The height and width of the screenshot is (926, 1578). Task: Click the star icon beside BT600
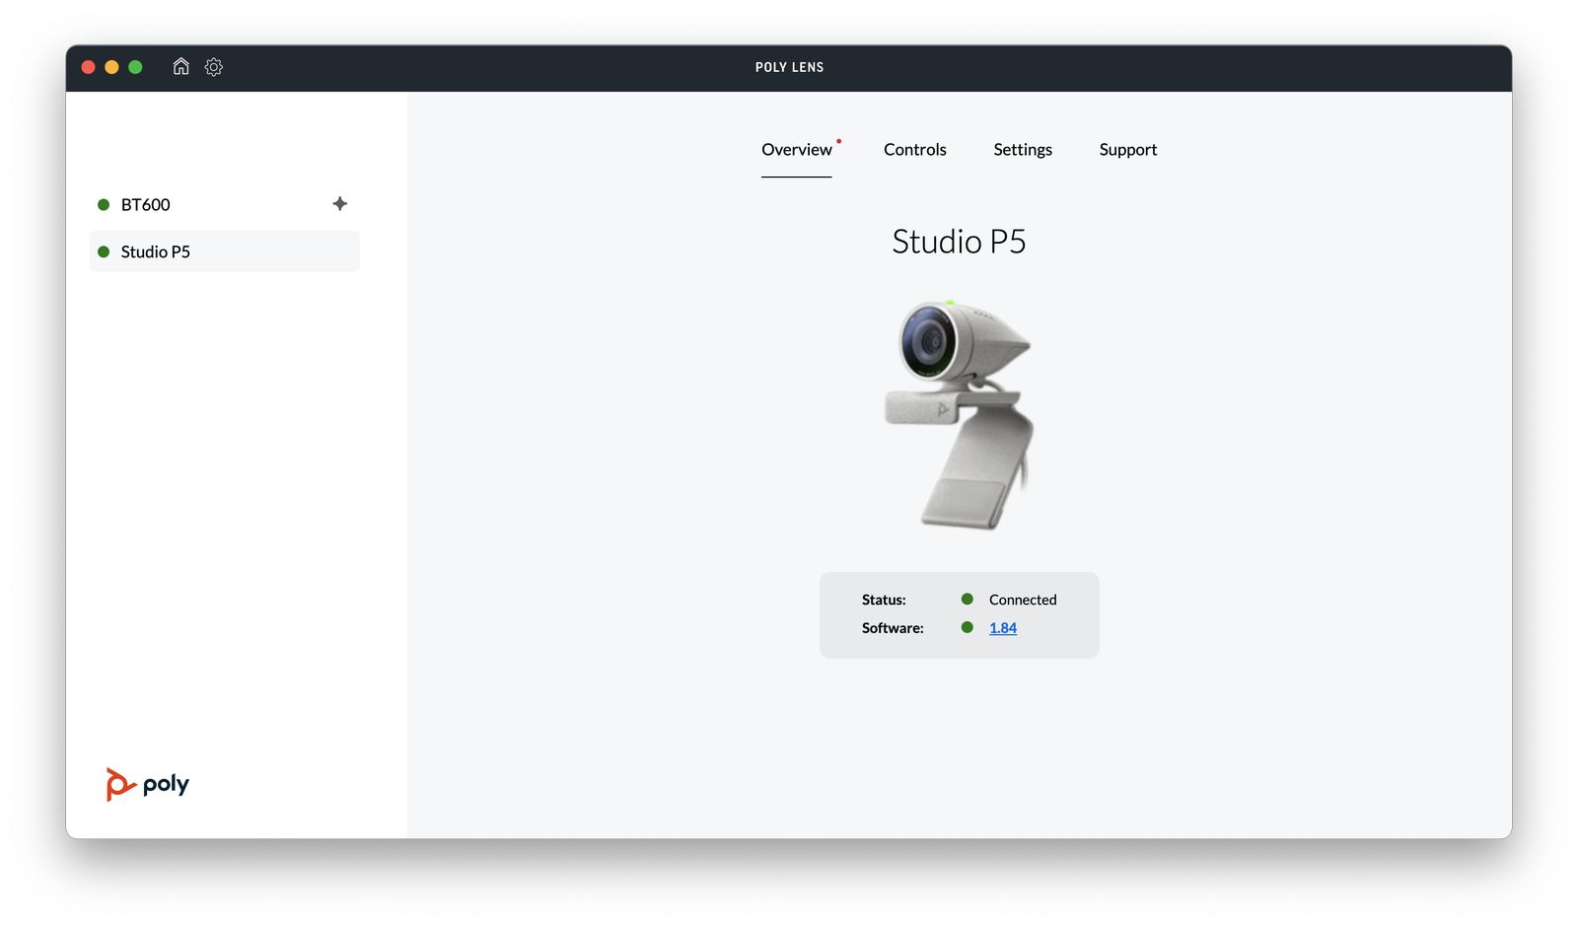click(339, 204)
